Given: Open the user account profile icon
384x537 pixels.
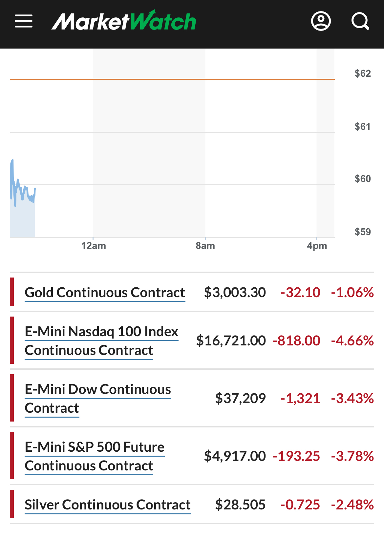Looking at the screenshot, I should (321, 21).
